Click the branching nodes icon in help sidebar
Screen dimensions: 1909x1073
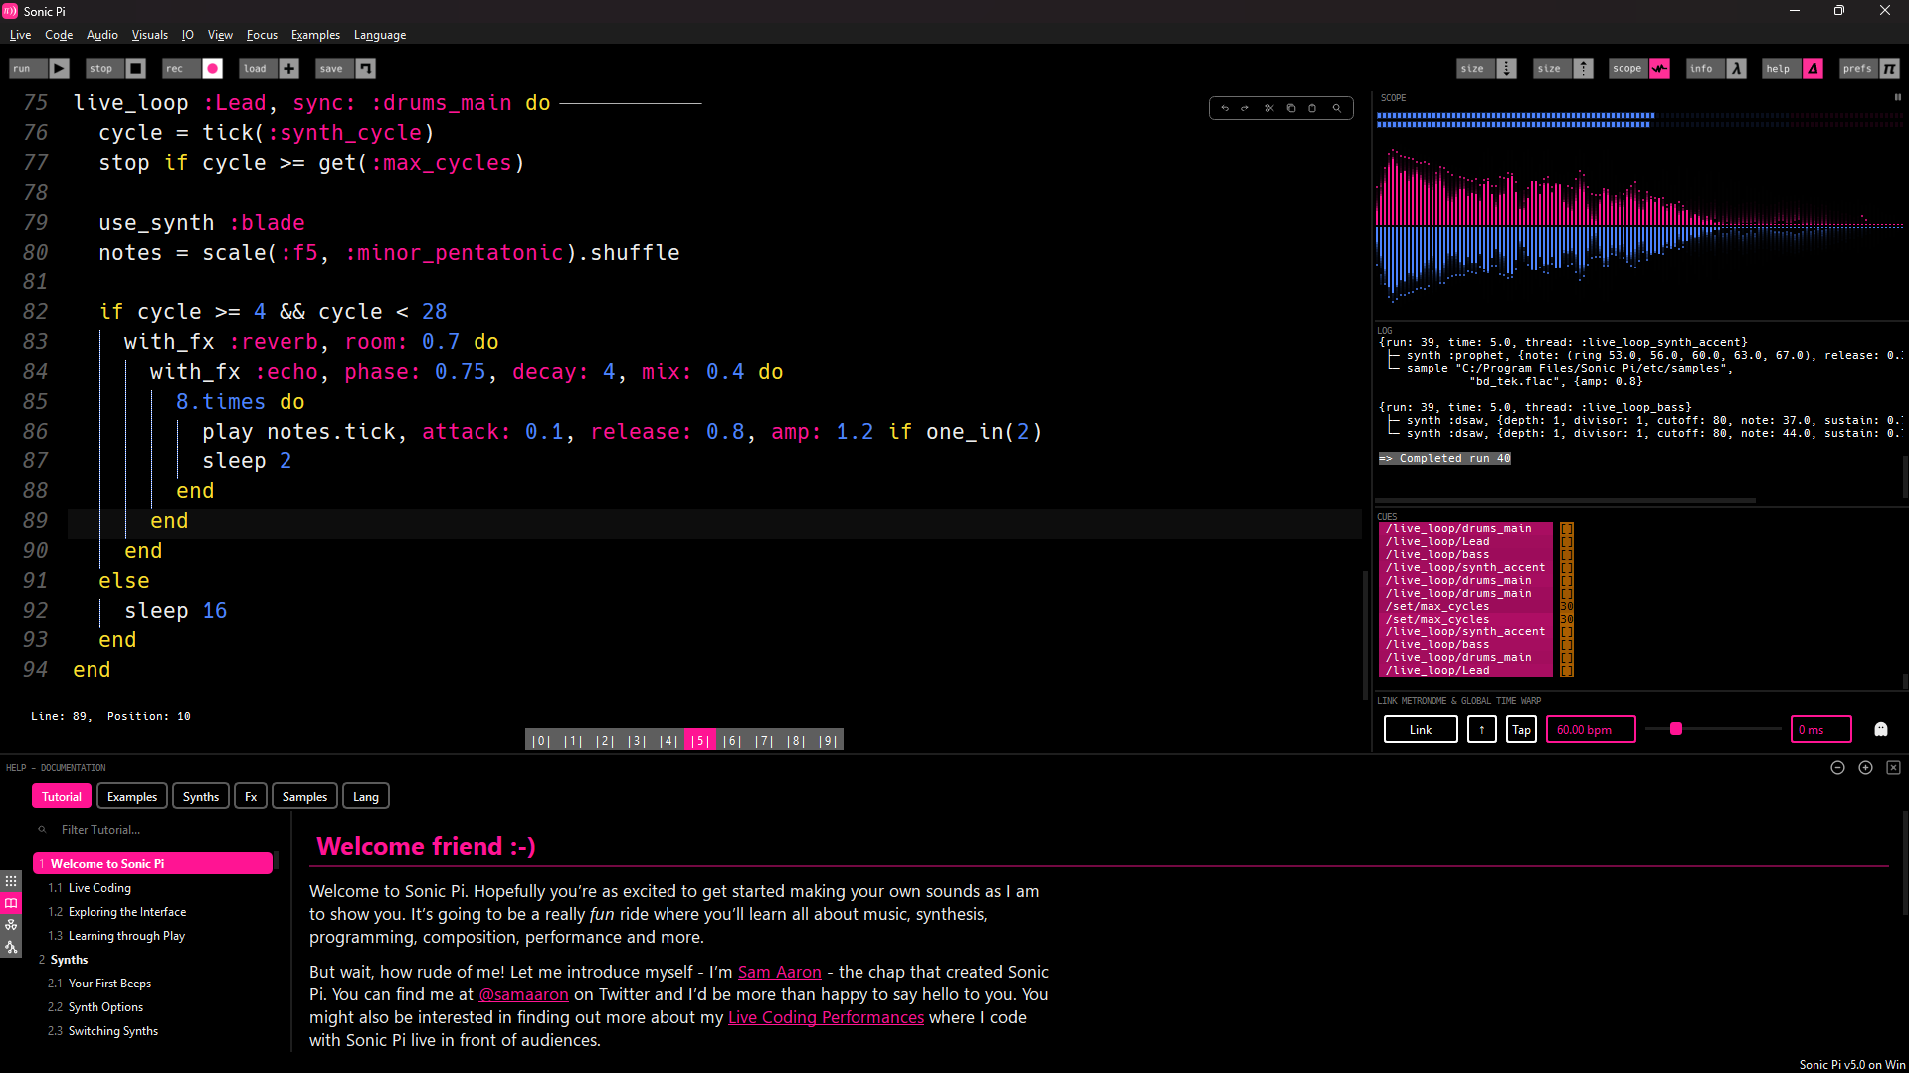(x=11, y=947)
